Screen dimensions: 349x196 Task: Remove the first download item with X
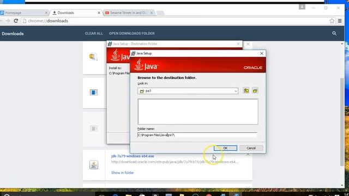[248, 44]
